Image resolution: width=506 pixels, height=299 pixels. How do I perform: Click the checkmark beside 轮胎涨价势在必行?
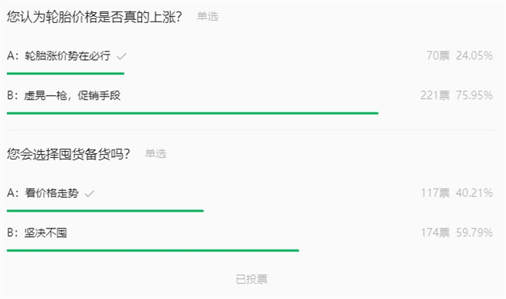coord(122,57)
